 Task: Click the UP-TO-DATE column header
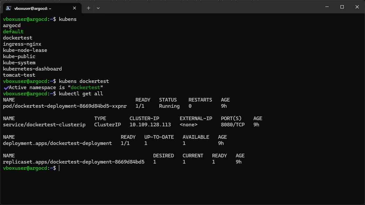click(159, 137)
